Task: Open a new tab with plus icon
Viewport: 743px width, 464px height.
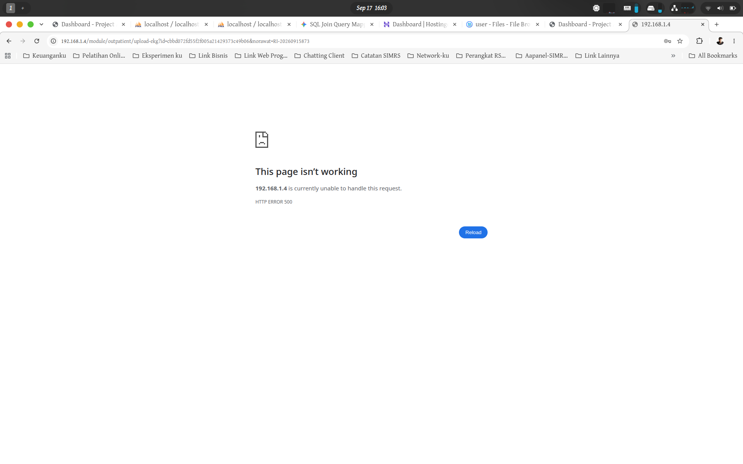Action: pyautogui.click(x=717, y=24)
